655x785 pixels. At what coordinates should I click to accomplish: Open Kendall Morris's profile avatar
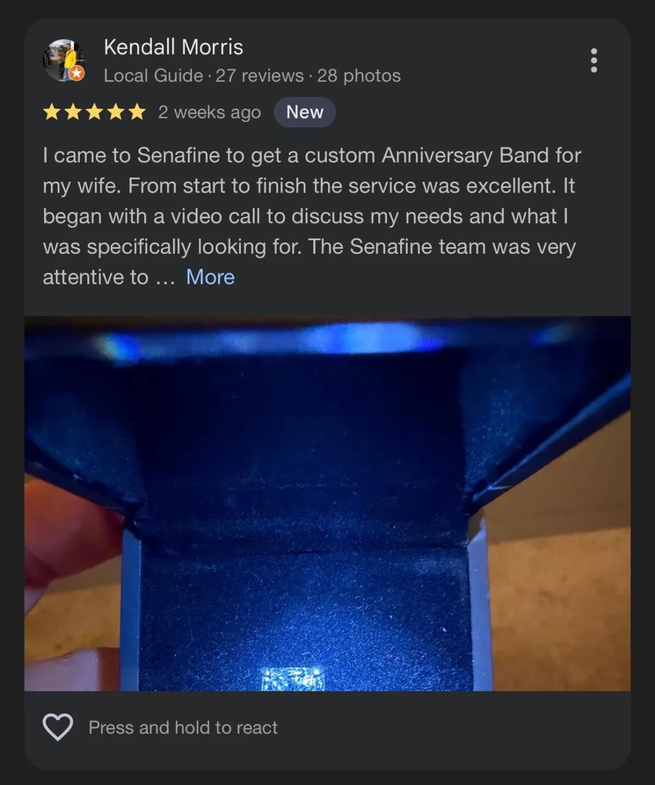(64, 60)
